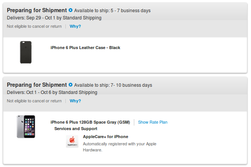Click Not eligible to cancel text for case order
Image resolution: width=251 pixels, height=167 pixels.
click(34, 26)
